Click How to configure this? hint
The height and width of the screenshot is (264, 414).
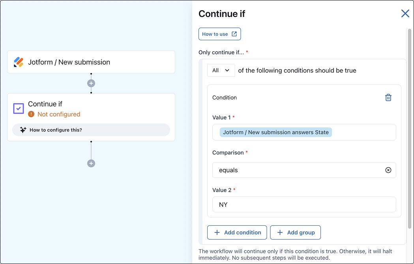tap(91, 130)
